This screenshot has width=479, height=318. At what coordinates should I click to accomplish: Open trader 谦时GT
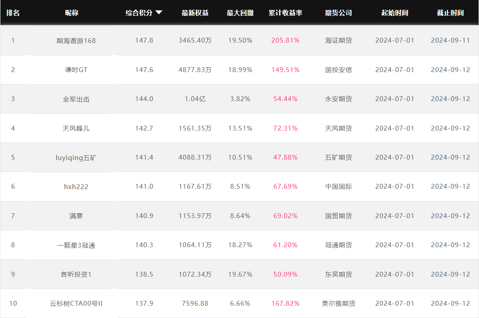pos(76,70)
